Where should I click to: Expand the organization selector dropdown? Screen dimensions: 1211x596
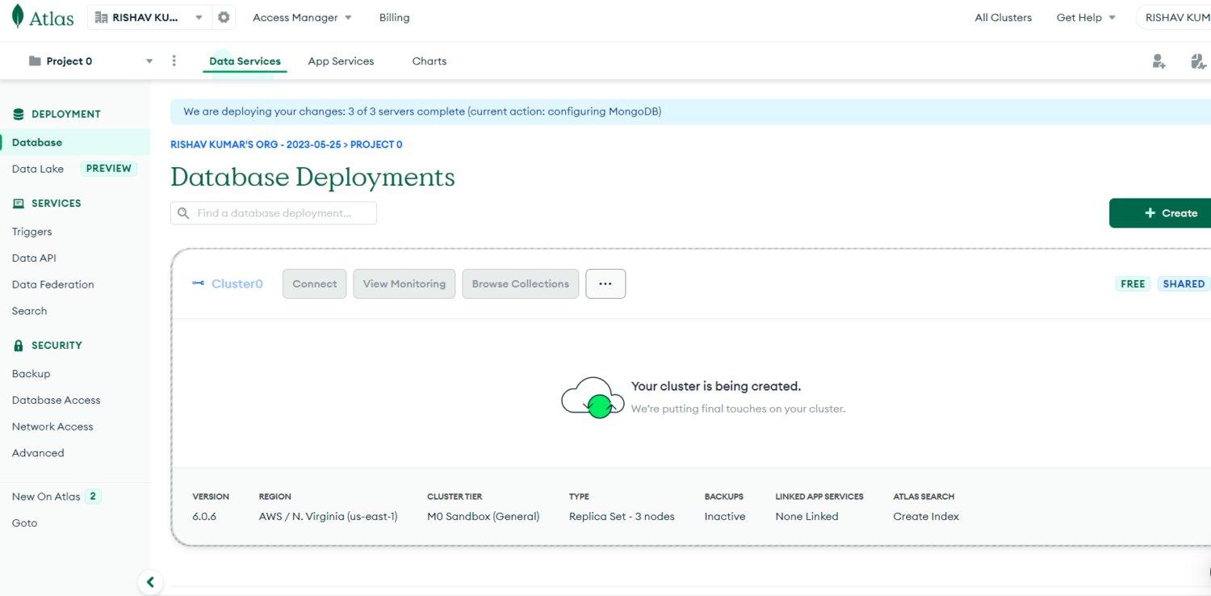(199, 18)
